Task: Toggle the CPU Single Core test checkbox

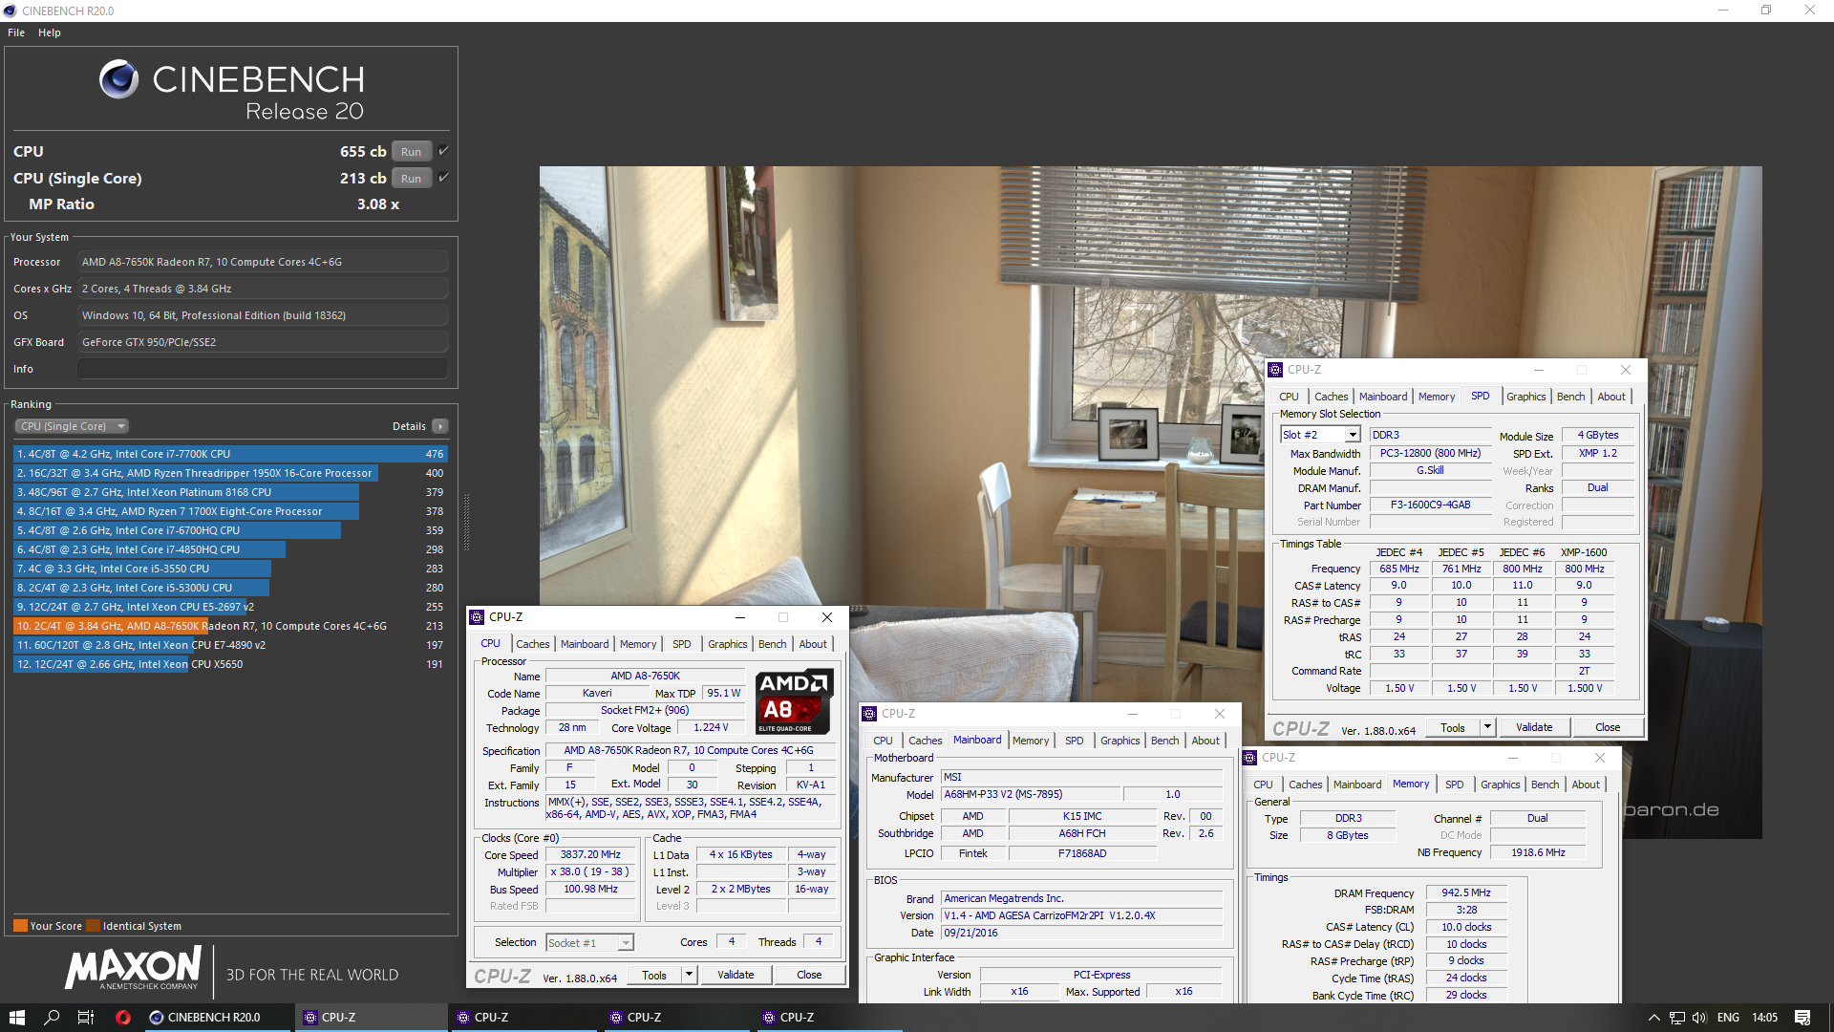Action: coord(443,178)
